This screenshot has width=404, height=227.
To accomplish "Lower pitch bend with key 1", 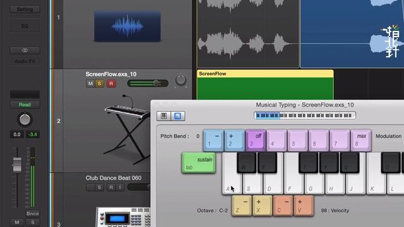I will [x=213, y=141].
